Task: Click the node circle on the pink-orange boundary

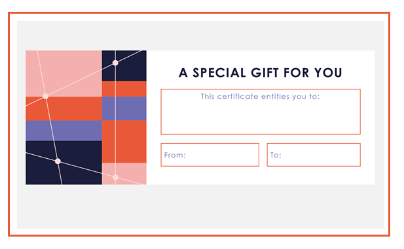Action: coord(46,96)
